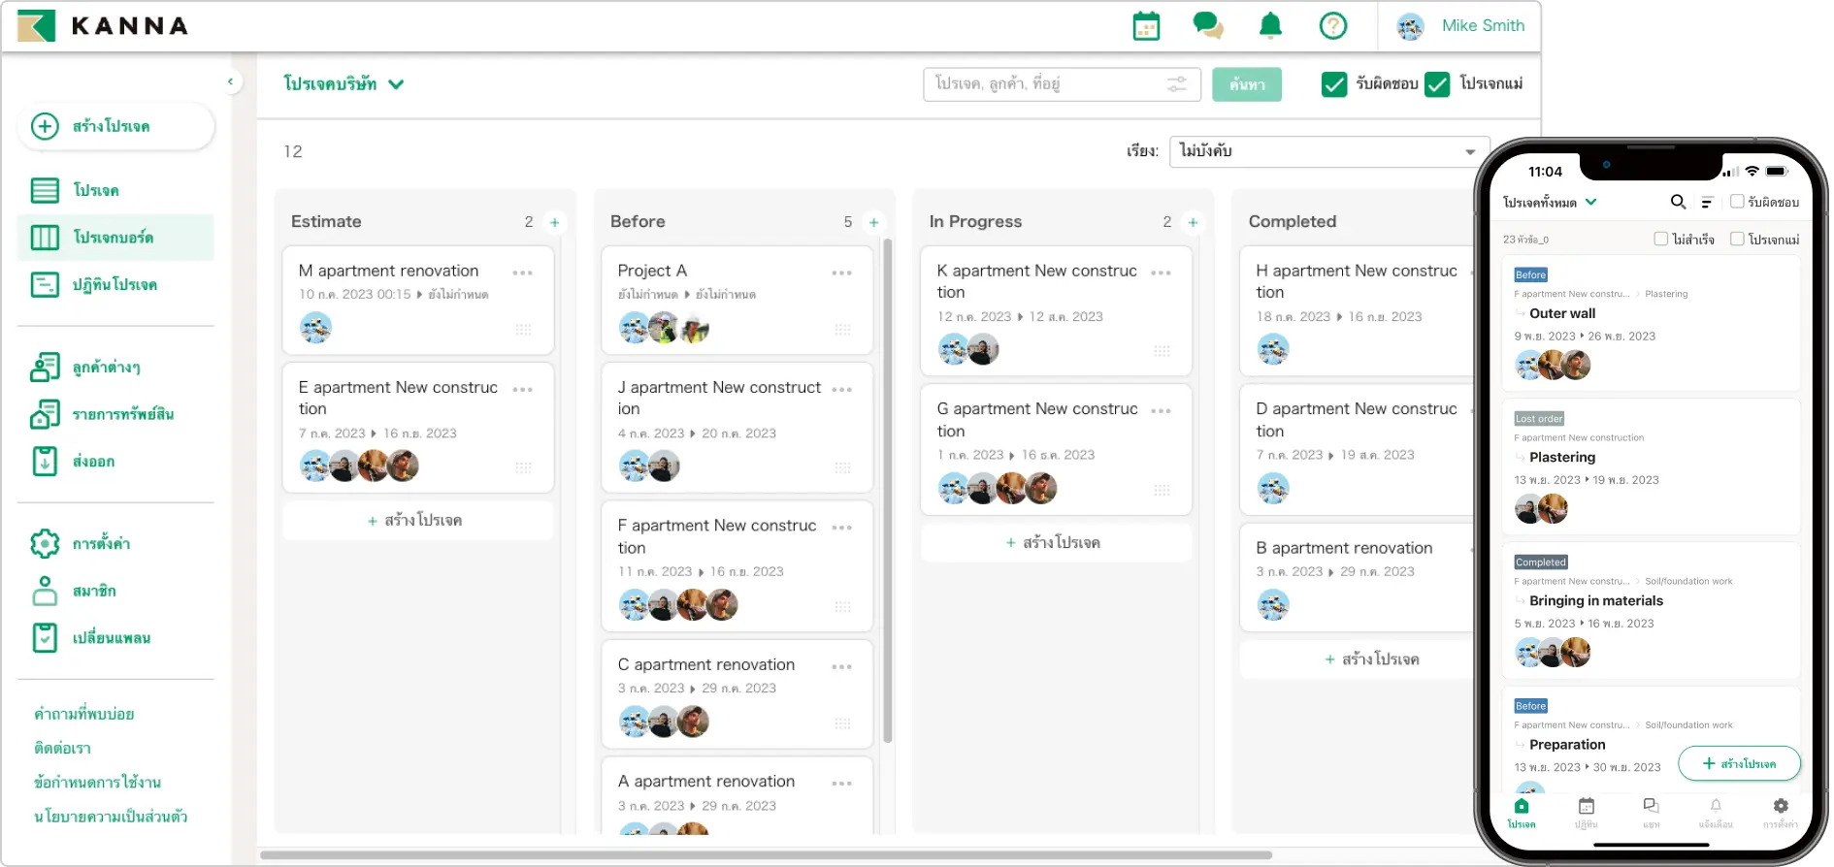1834x867 pixels.
Task: Toggle the รับผิดชอบ checkbox in header
Action: 1334,84
